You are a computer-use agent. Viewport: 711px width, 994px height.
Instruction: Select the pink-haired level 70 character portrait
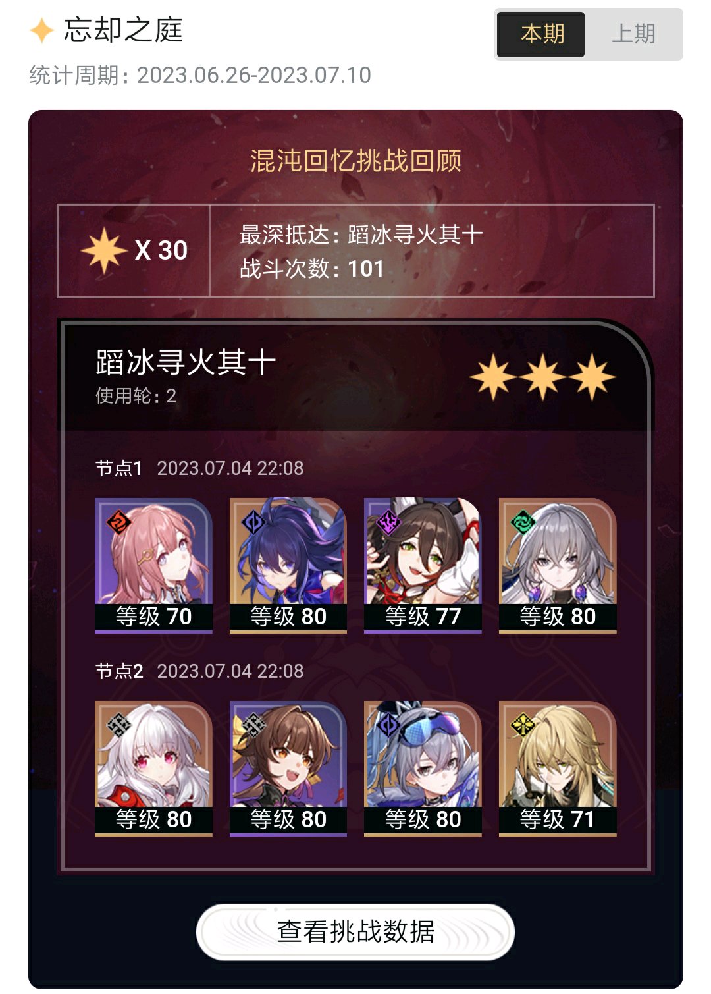(153, 566)
